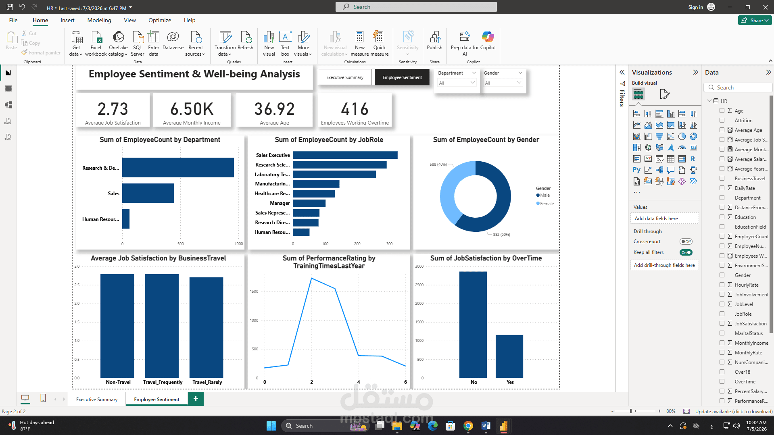The width and height of the screenshot is (774, 435).
Task: Insert a Text box
Action: [x=285, y=43]
